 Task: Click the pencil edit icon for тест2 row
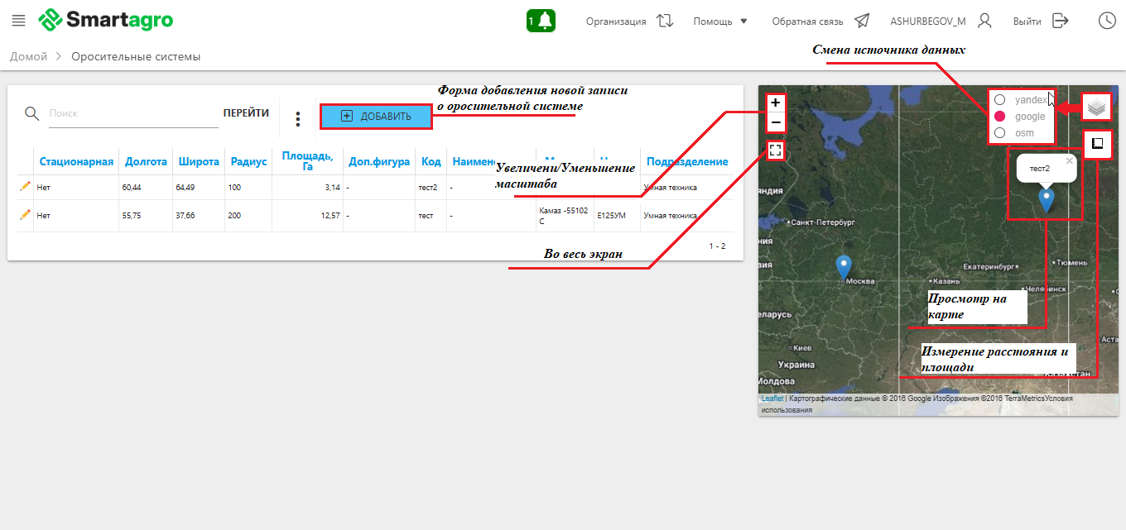pos(25,187)
